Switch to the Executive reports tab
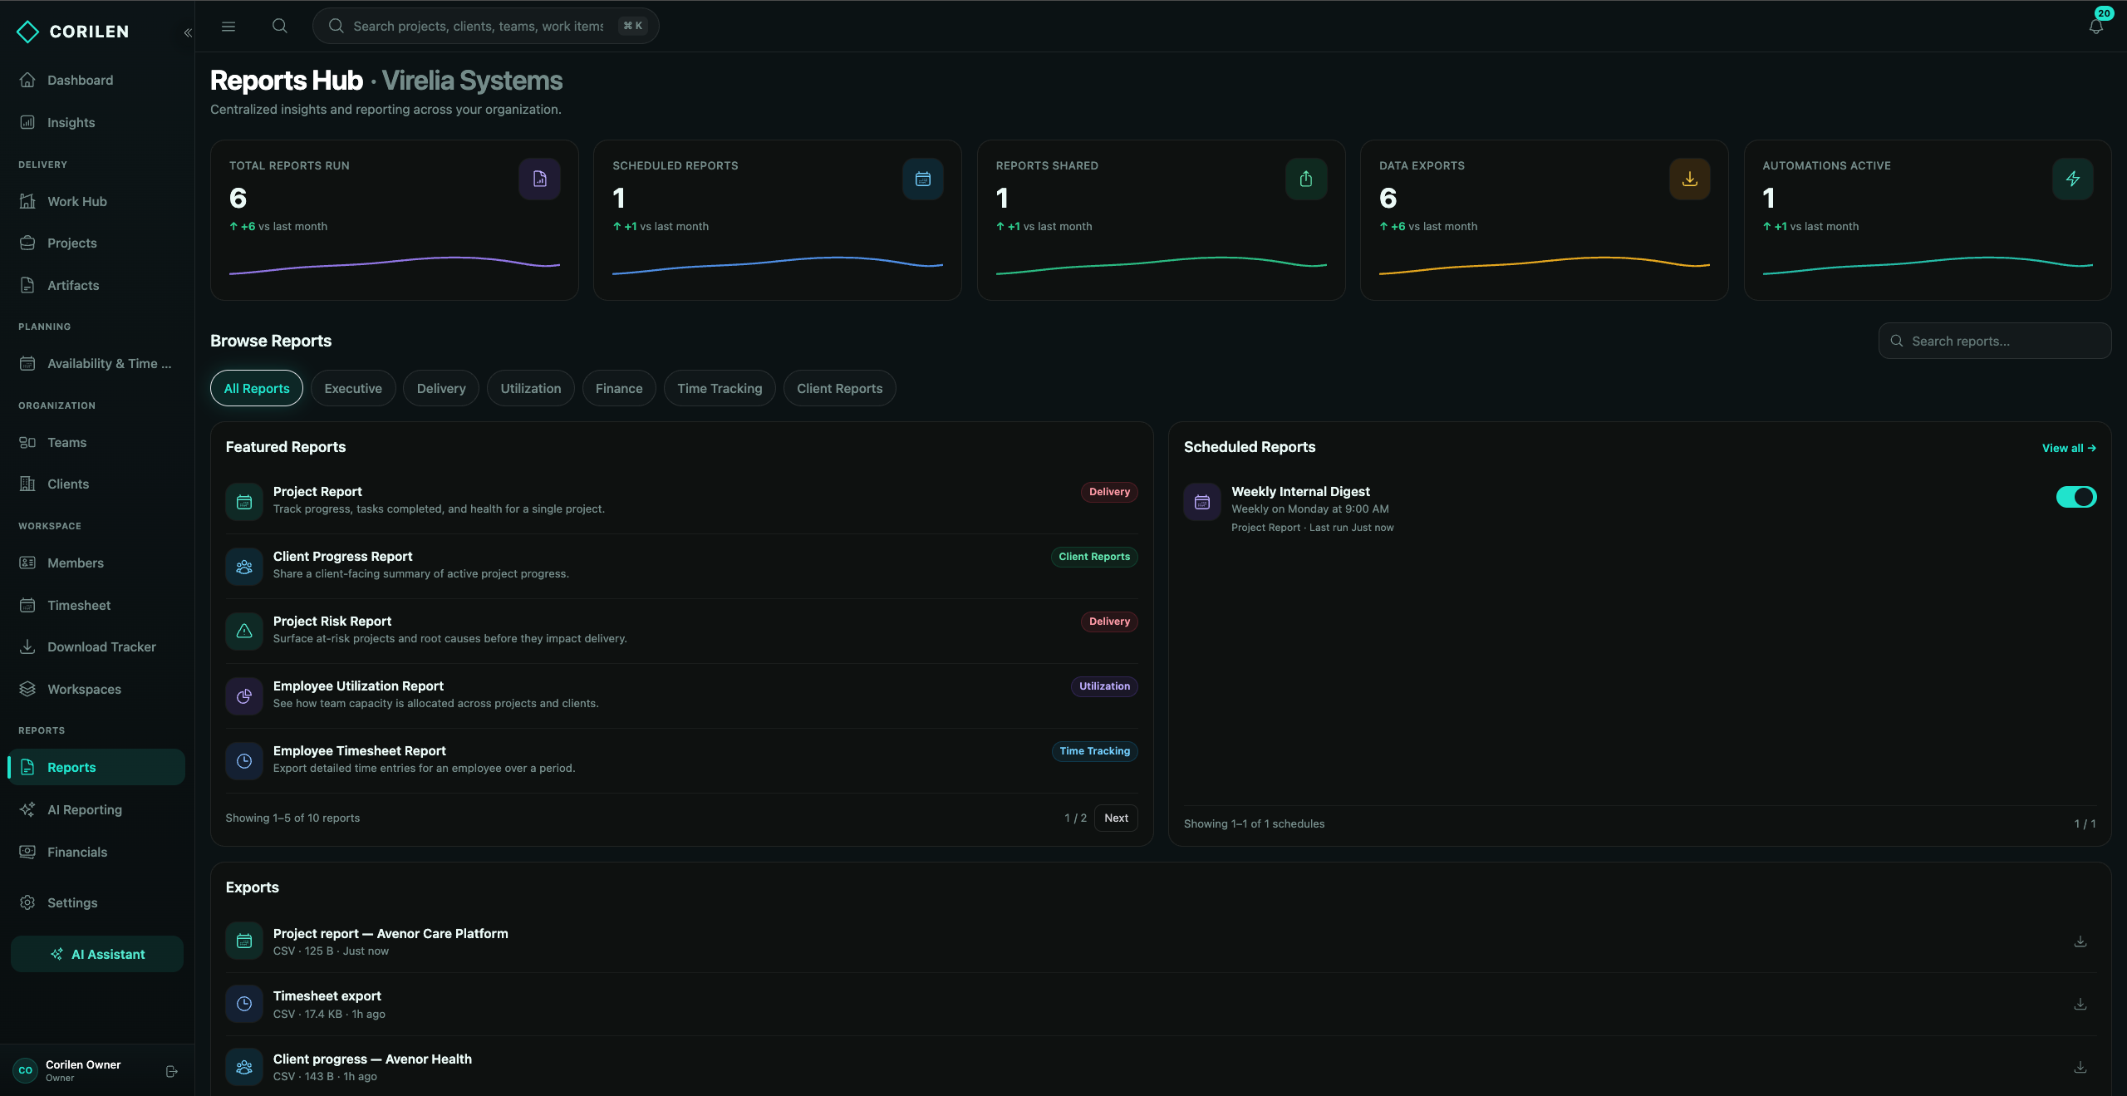2127x1096 pixels. (353, 388)
